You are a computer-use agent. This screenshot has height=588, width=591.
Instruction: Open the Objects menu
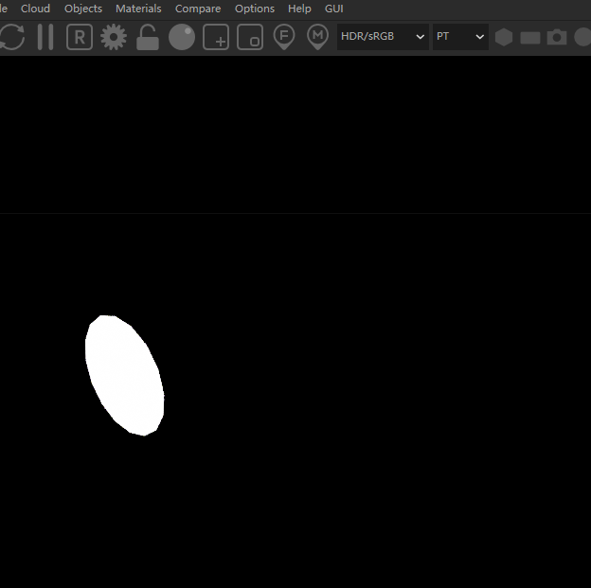point(83,9)
